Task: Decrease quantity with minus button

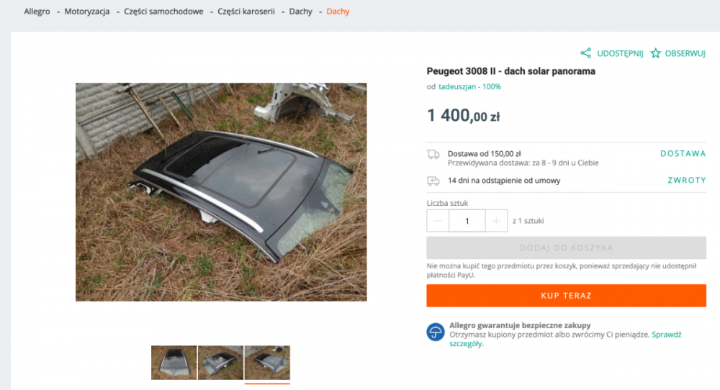Action: [x=438, y=221]
